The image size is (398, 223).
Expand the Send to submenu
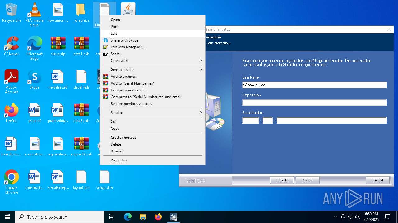coord(152,113)
